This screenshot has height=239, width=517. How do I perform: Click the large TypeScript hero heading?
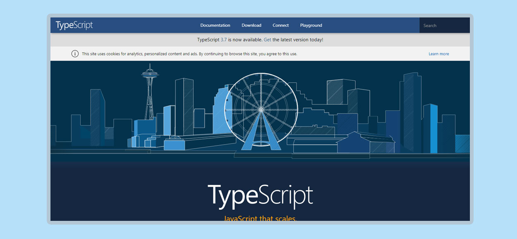click(260, 196)
